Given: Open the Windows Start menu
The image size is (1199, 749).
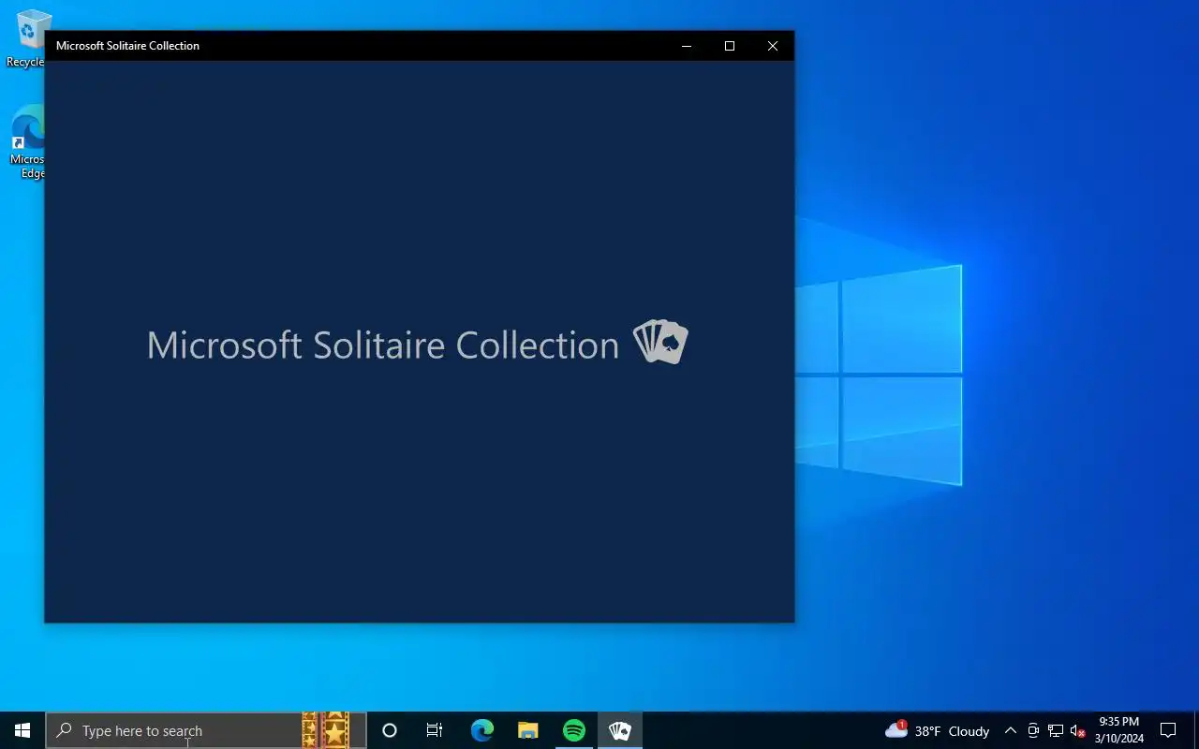Looking at the screenshot, I should coord(22,730).
